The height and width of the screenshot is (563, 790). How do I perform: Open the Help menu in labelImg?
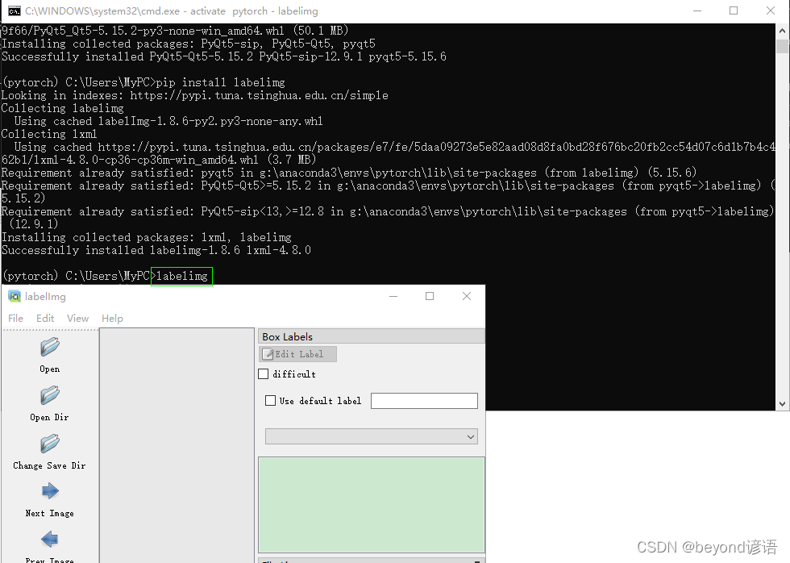(112, 318)
